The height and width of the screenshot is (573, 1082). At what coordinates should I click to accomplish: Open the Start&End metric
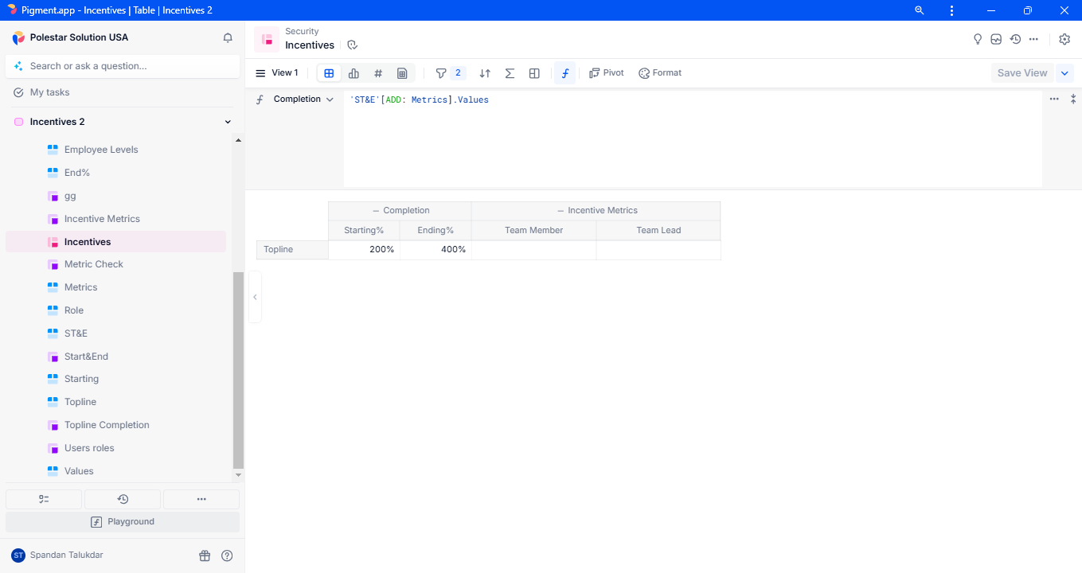coord(86,357)
